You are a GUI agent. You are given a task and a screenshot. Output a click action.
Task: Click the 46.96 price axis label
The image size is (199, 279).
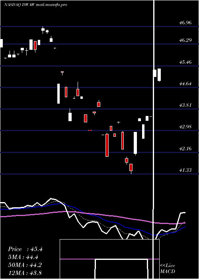(185, 23)
